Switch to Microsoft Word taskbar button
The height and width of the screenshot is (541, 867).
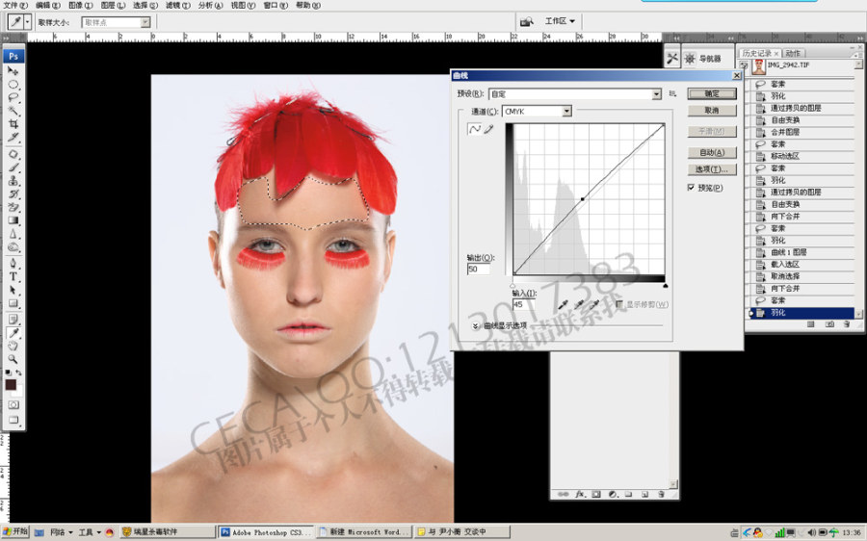[365, 531]
